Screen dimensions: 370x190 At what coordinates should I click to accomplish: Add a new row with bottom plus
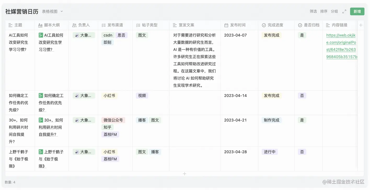(184, 174)
